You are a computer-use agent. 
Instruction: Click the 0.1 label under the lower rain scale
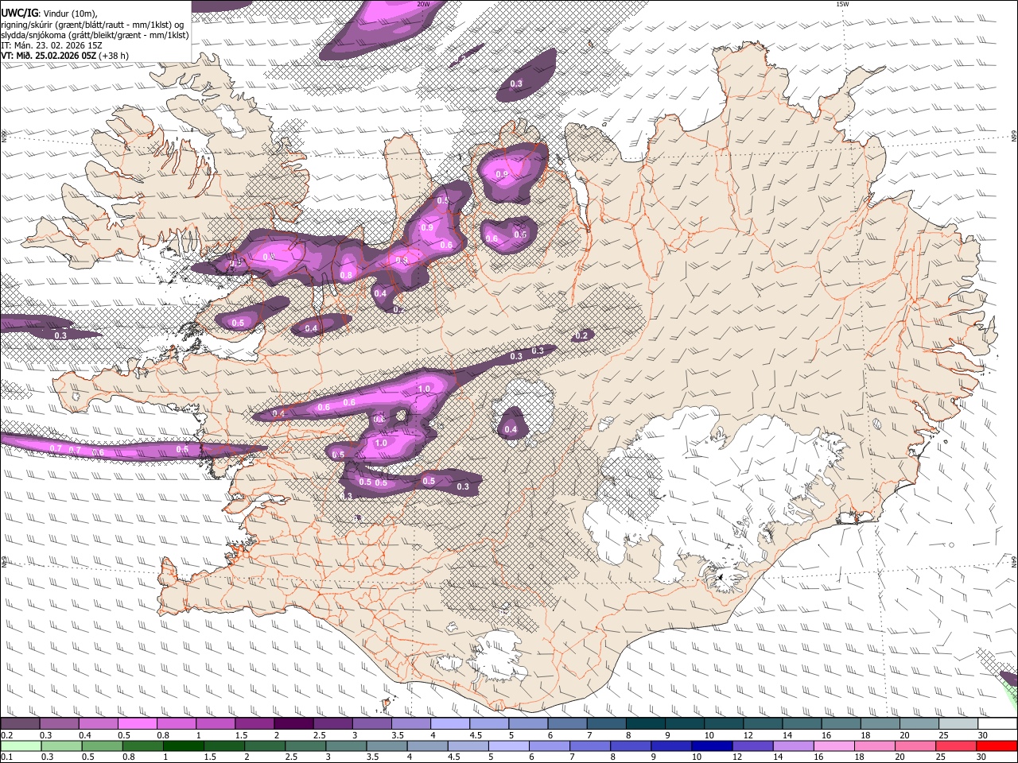[x=6, y=757]
